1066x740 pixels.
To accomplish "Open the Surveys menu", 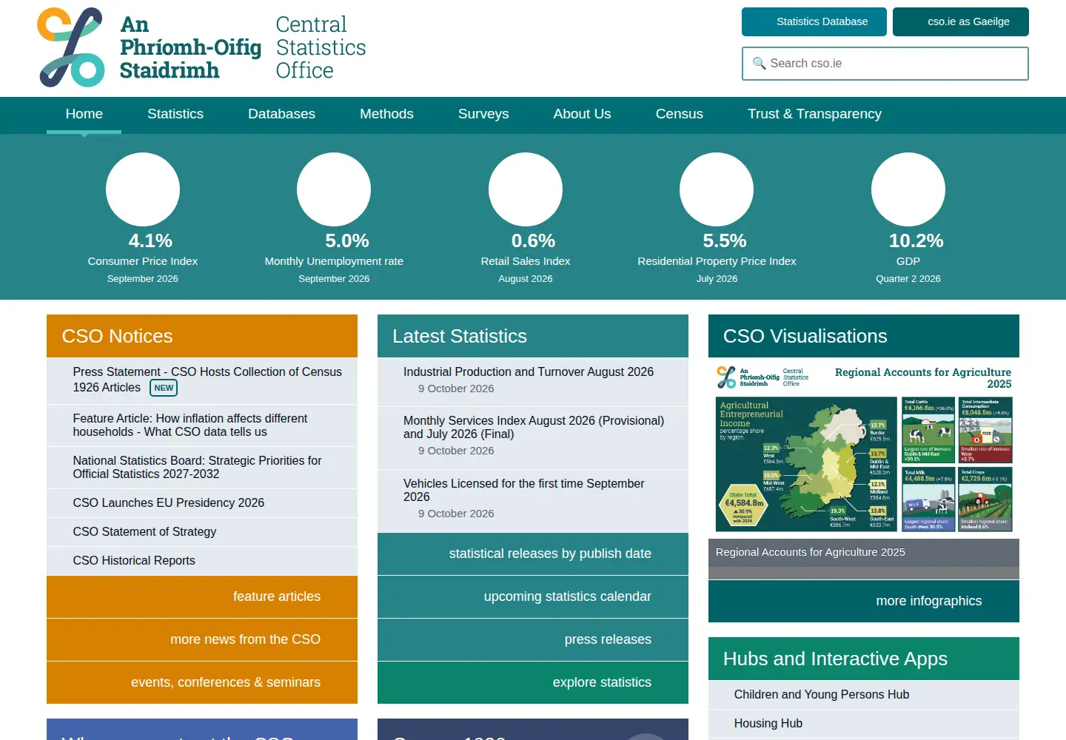I will [483, 114].
